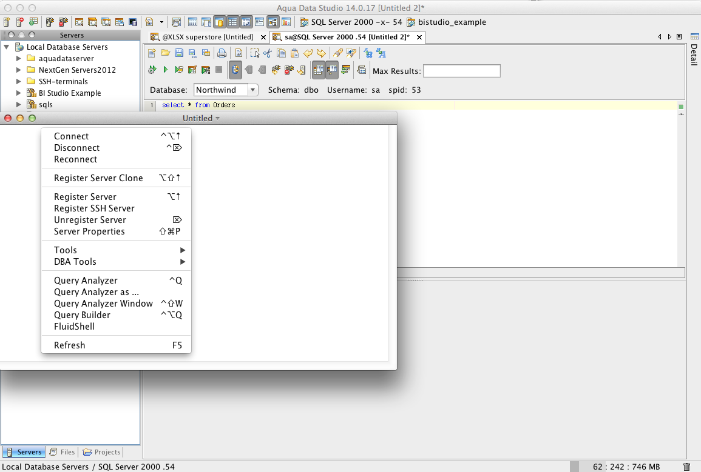
Task: Toggle the grid results view button
Action: (318, 70)
